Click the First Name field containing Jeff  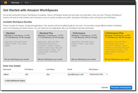34,74
